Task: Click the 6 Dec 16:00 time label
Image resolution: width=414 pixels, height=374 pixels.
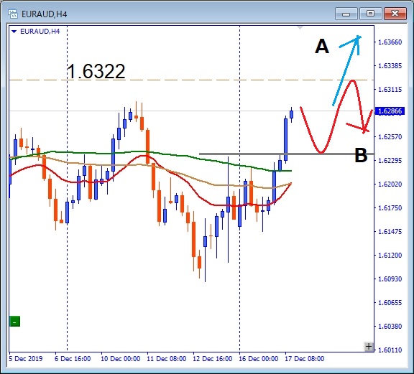Action: (73, 359)
